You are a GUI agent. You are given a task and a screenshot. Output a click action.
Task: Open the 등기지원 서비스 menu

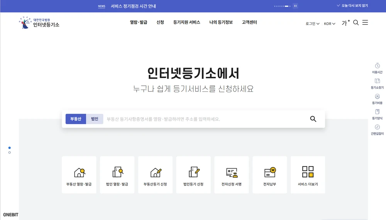click(186, 22)
